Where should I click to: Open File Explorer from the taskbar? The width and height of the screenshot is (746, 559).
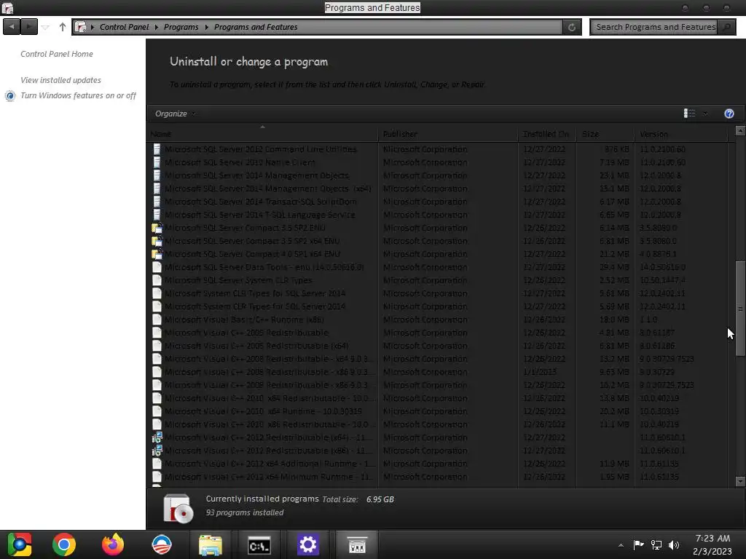click(211, 545)
